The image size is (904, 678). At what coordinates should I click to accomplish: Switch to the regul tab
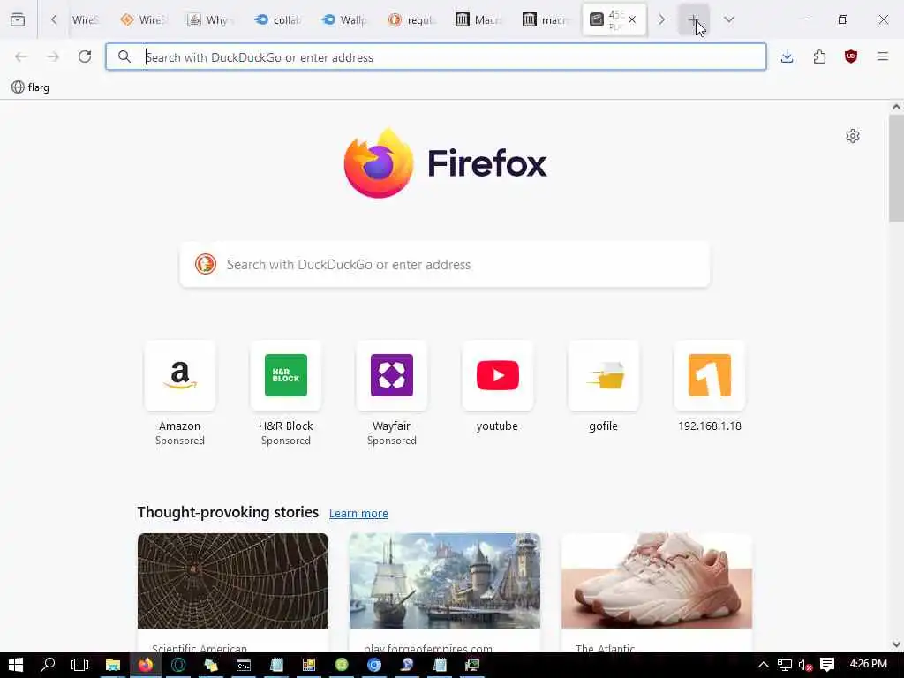[411, 19]
